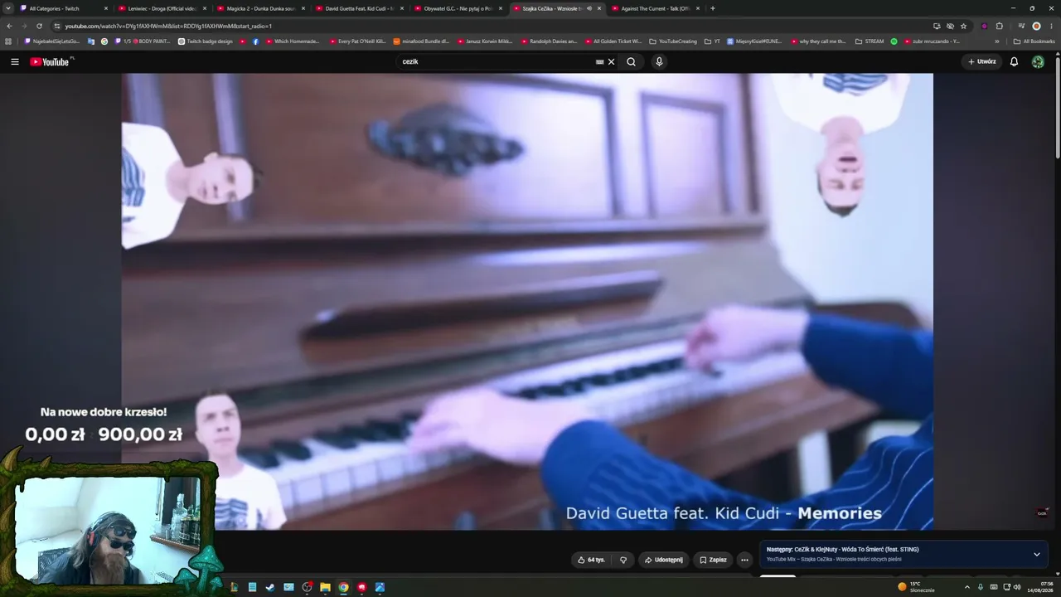Open the Twitch badge design bookmark
The image size is (1061, 597).
click(206, 41)
